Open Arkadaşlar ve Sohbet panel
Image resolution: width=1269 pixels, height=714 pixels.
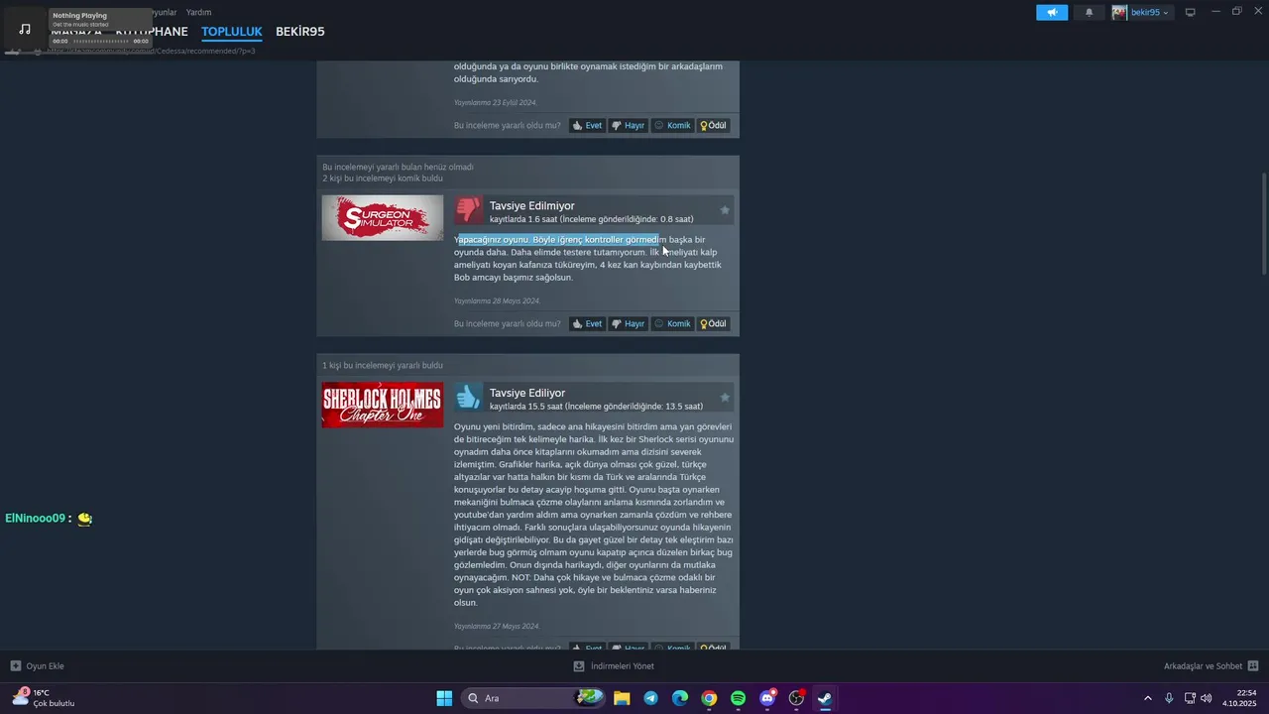point(1211,666)
